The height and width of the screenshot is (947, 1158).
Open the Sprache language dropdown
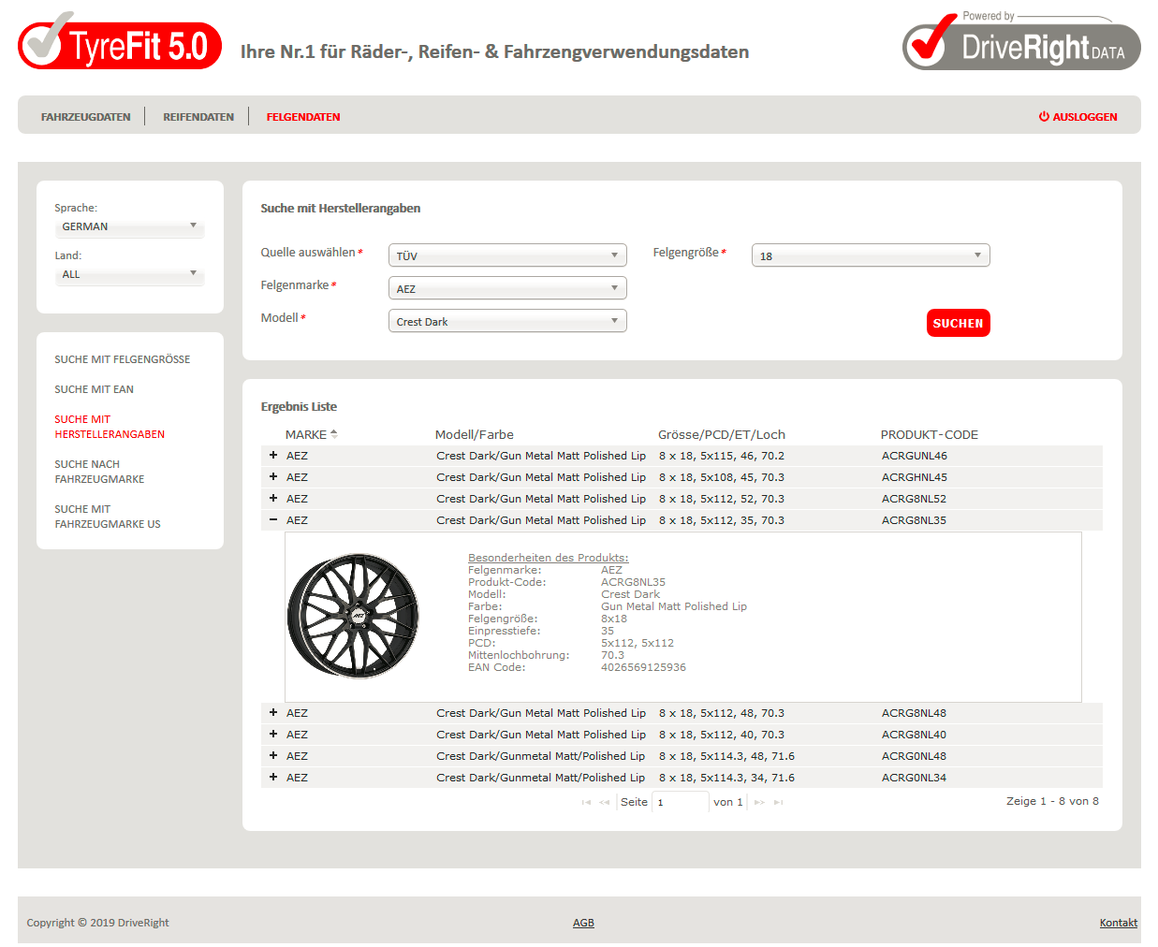tap(129, 226)
